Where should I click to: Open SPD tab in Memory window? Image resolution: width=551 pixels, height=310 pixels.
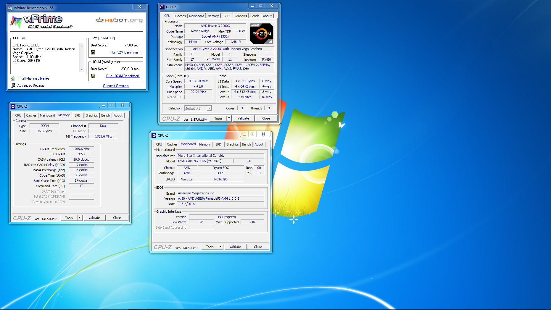78,115
